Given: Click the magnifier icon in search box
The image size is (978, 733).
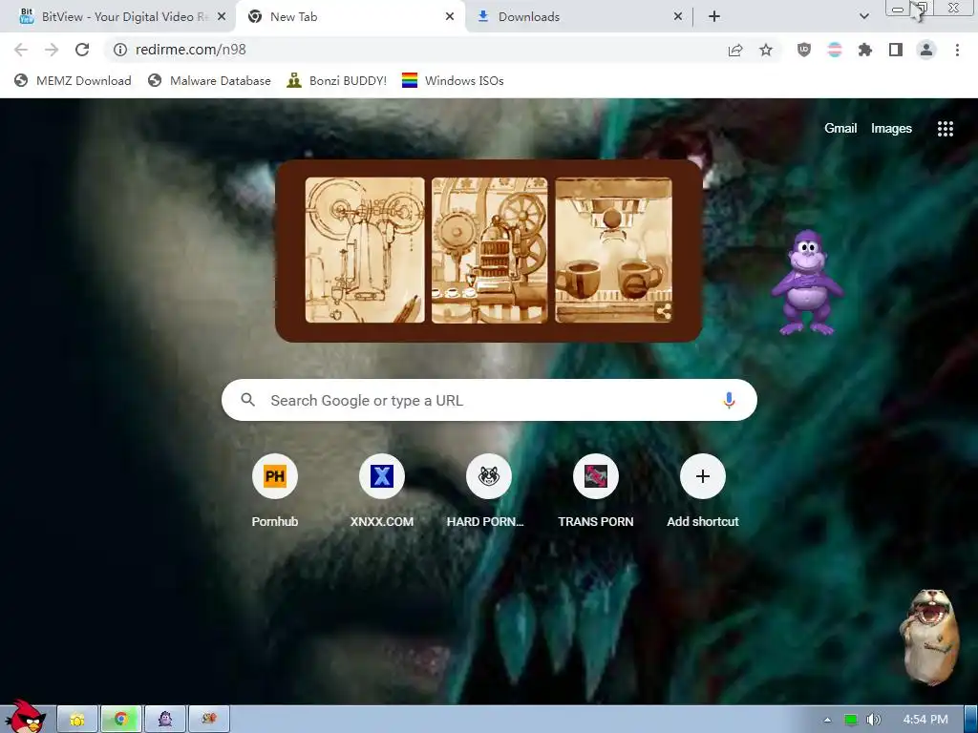Looking at the screenshot, I should [247, 400].
